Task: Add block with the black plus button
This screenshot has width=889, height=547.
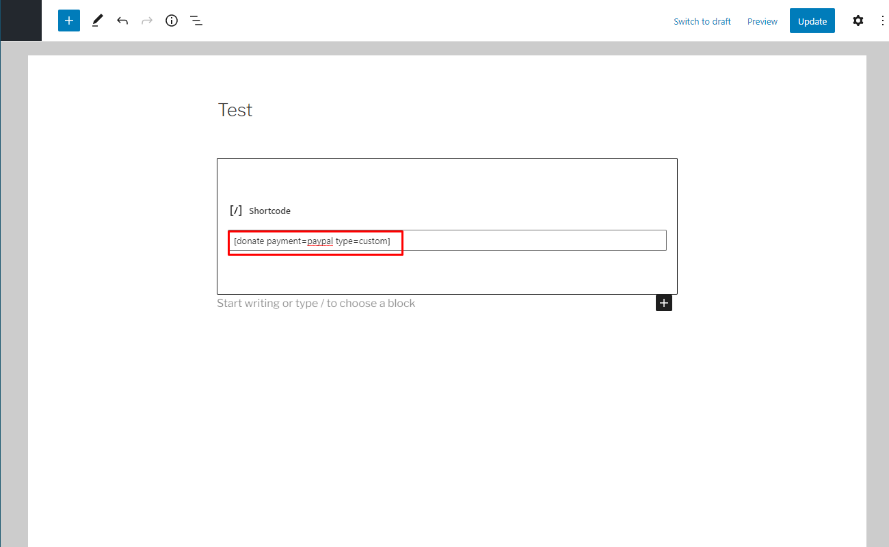Action: click(664, 303)
